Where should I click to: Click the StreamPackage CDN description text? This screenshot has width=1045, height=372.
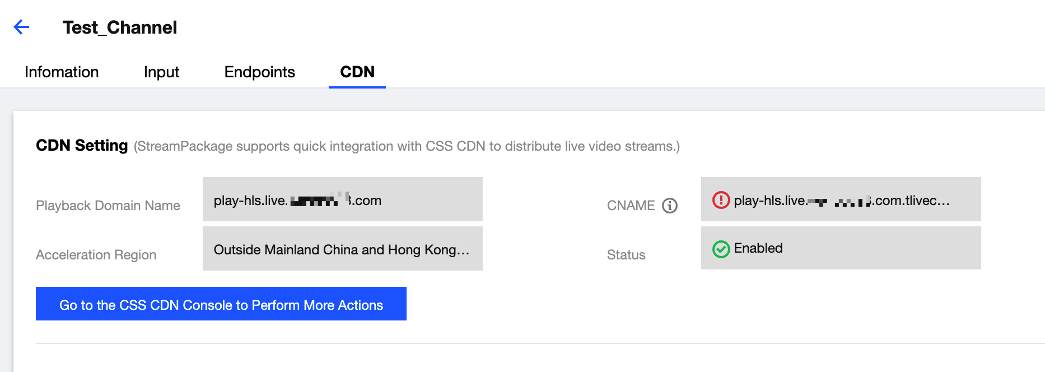(407, 146)
